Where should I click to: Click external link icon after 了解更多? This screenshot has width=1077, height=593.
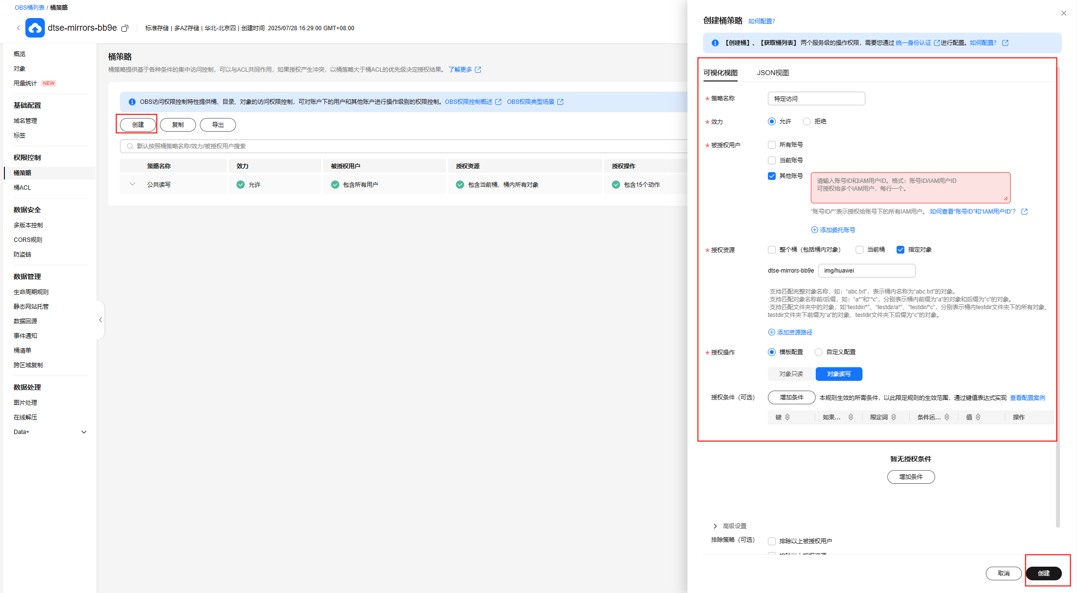478,70
